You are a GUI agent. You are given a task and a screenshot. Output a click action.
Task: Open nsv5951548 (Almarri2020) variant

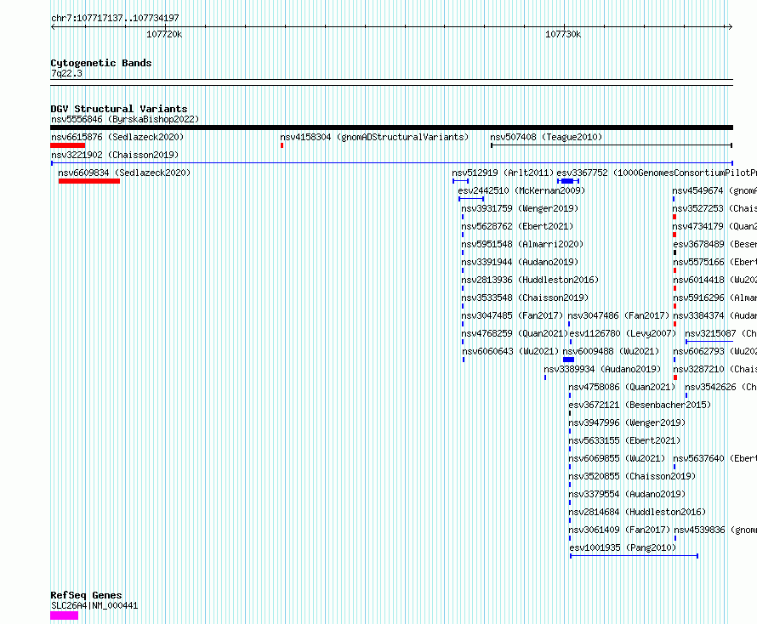click(522, 244)
